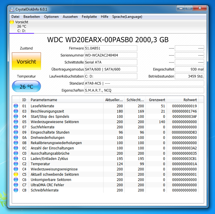
Task: Click the Rohwert column header
Action: click(x=182, y=100)
